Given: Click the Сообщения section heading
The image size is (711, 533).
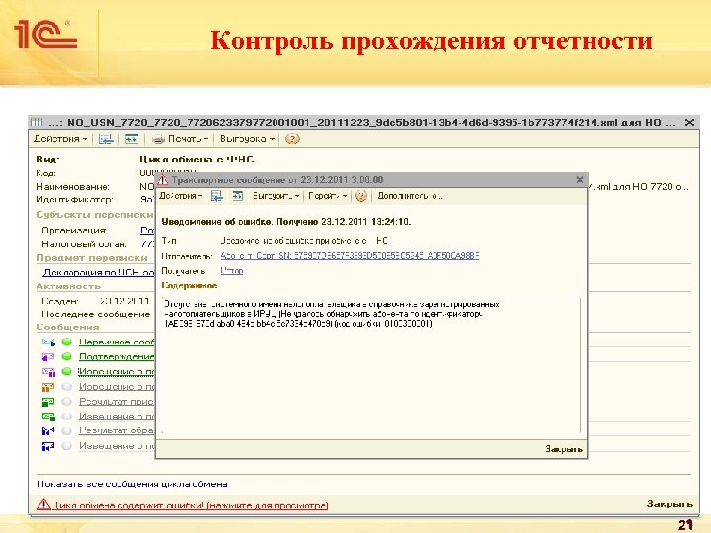Looking at the screenshot, I should (67, 327).
